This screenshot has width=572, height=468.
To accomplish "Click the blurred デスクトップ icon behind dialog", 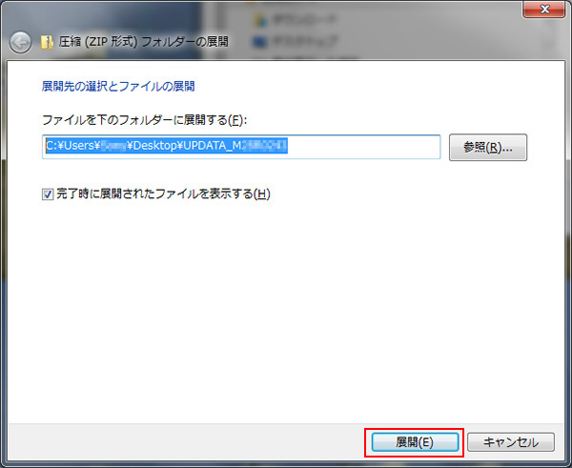I will click(255, 41).
